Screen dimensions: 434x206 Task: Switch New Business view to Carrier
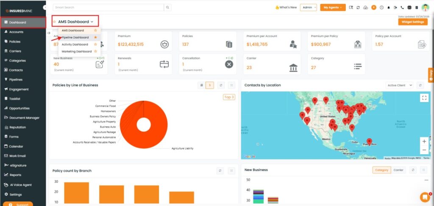[x=398, y=170]
